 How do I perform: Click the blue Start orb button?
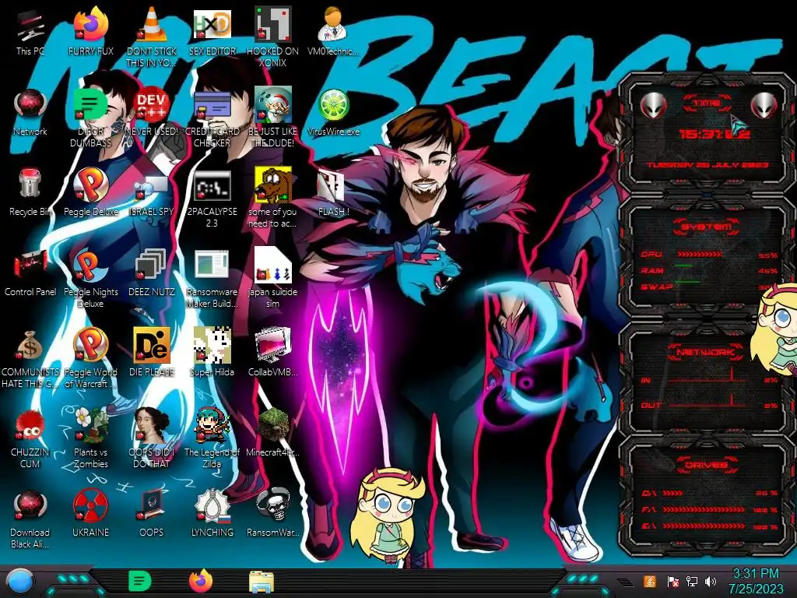tap(19, 582)
